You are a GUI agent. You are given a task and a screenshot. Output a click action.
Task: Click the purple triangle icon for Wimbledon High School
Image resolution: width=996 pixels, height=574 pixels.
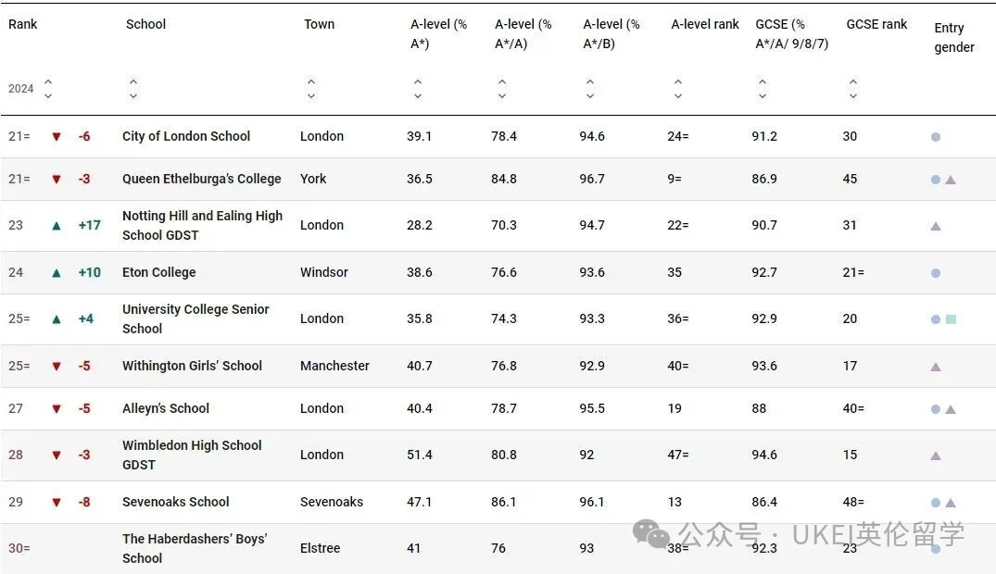pos(936,455)
